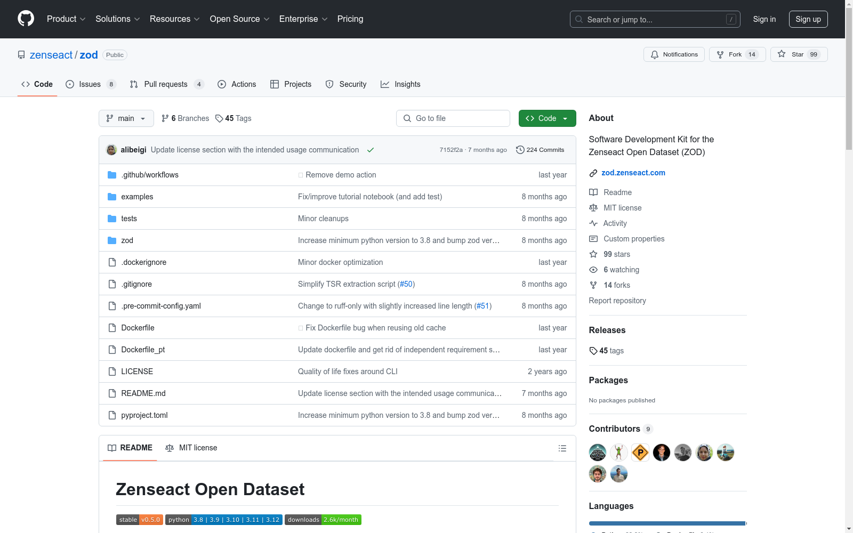This screenshot has height=533, width=853.
Task: View the 45 Tags link
Action: point(233,118)
